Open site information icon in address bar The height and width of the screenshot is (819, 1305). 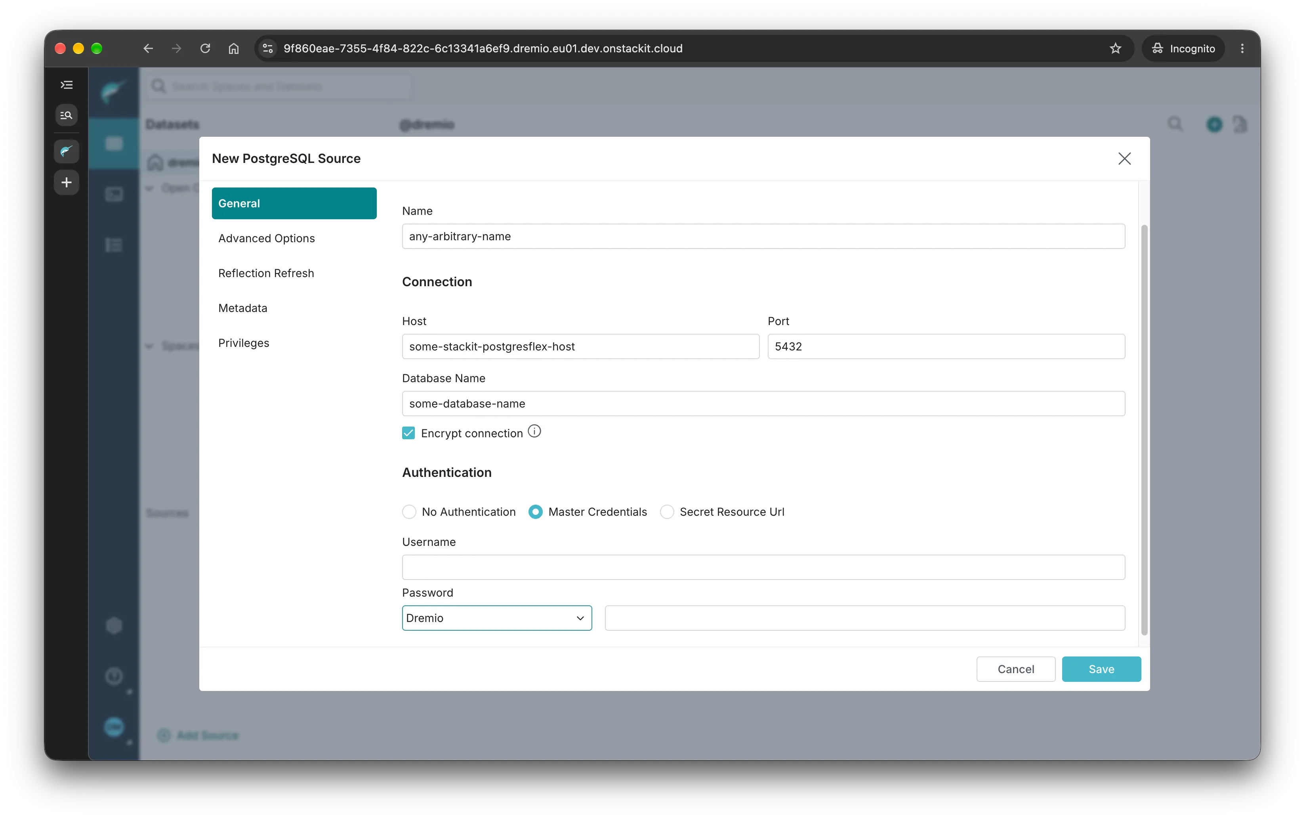click(268, 48)
